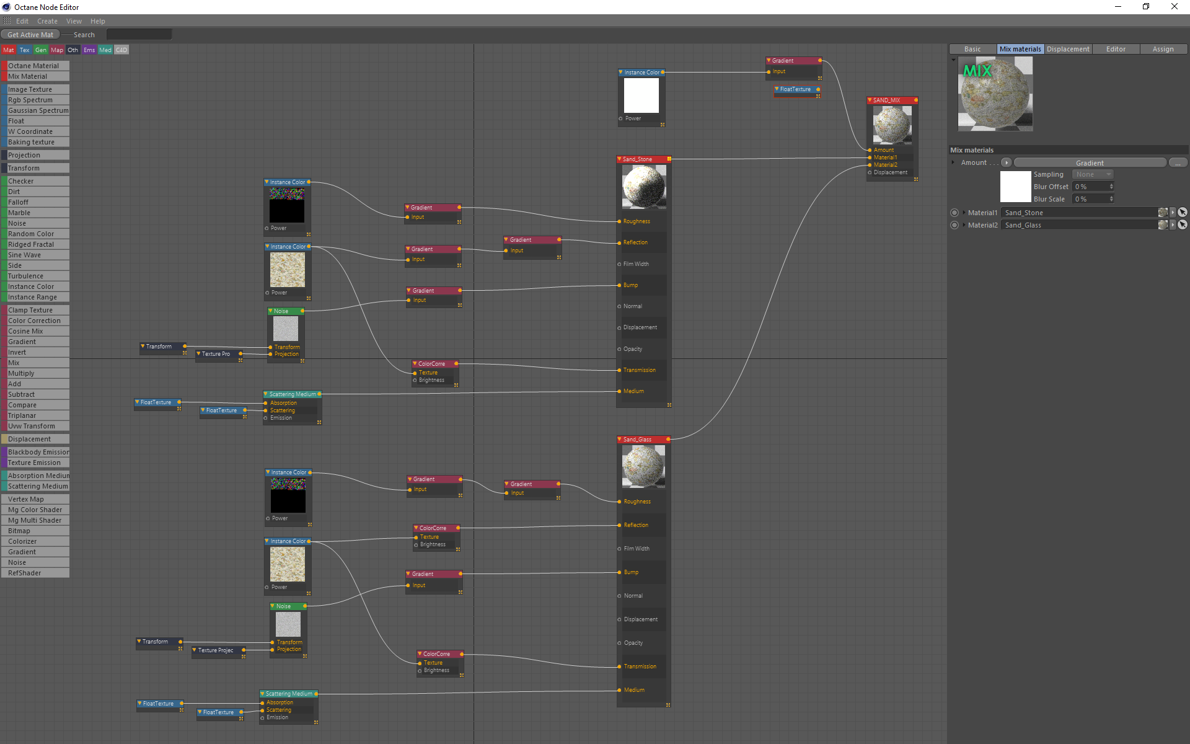The width and height of the screenshot is (1190, 744).
Task: Open the Sampling dropdown
Action: click(x=1093, y=174)
